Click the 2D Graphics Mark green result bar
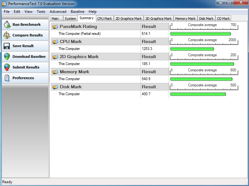The image size is (249, 186). (x=202, y=64)
